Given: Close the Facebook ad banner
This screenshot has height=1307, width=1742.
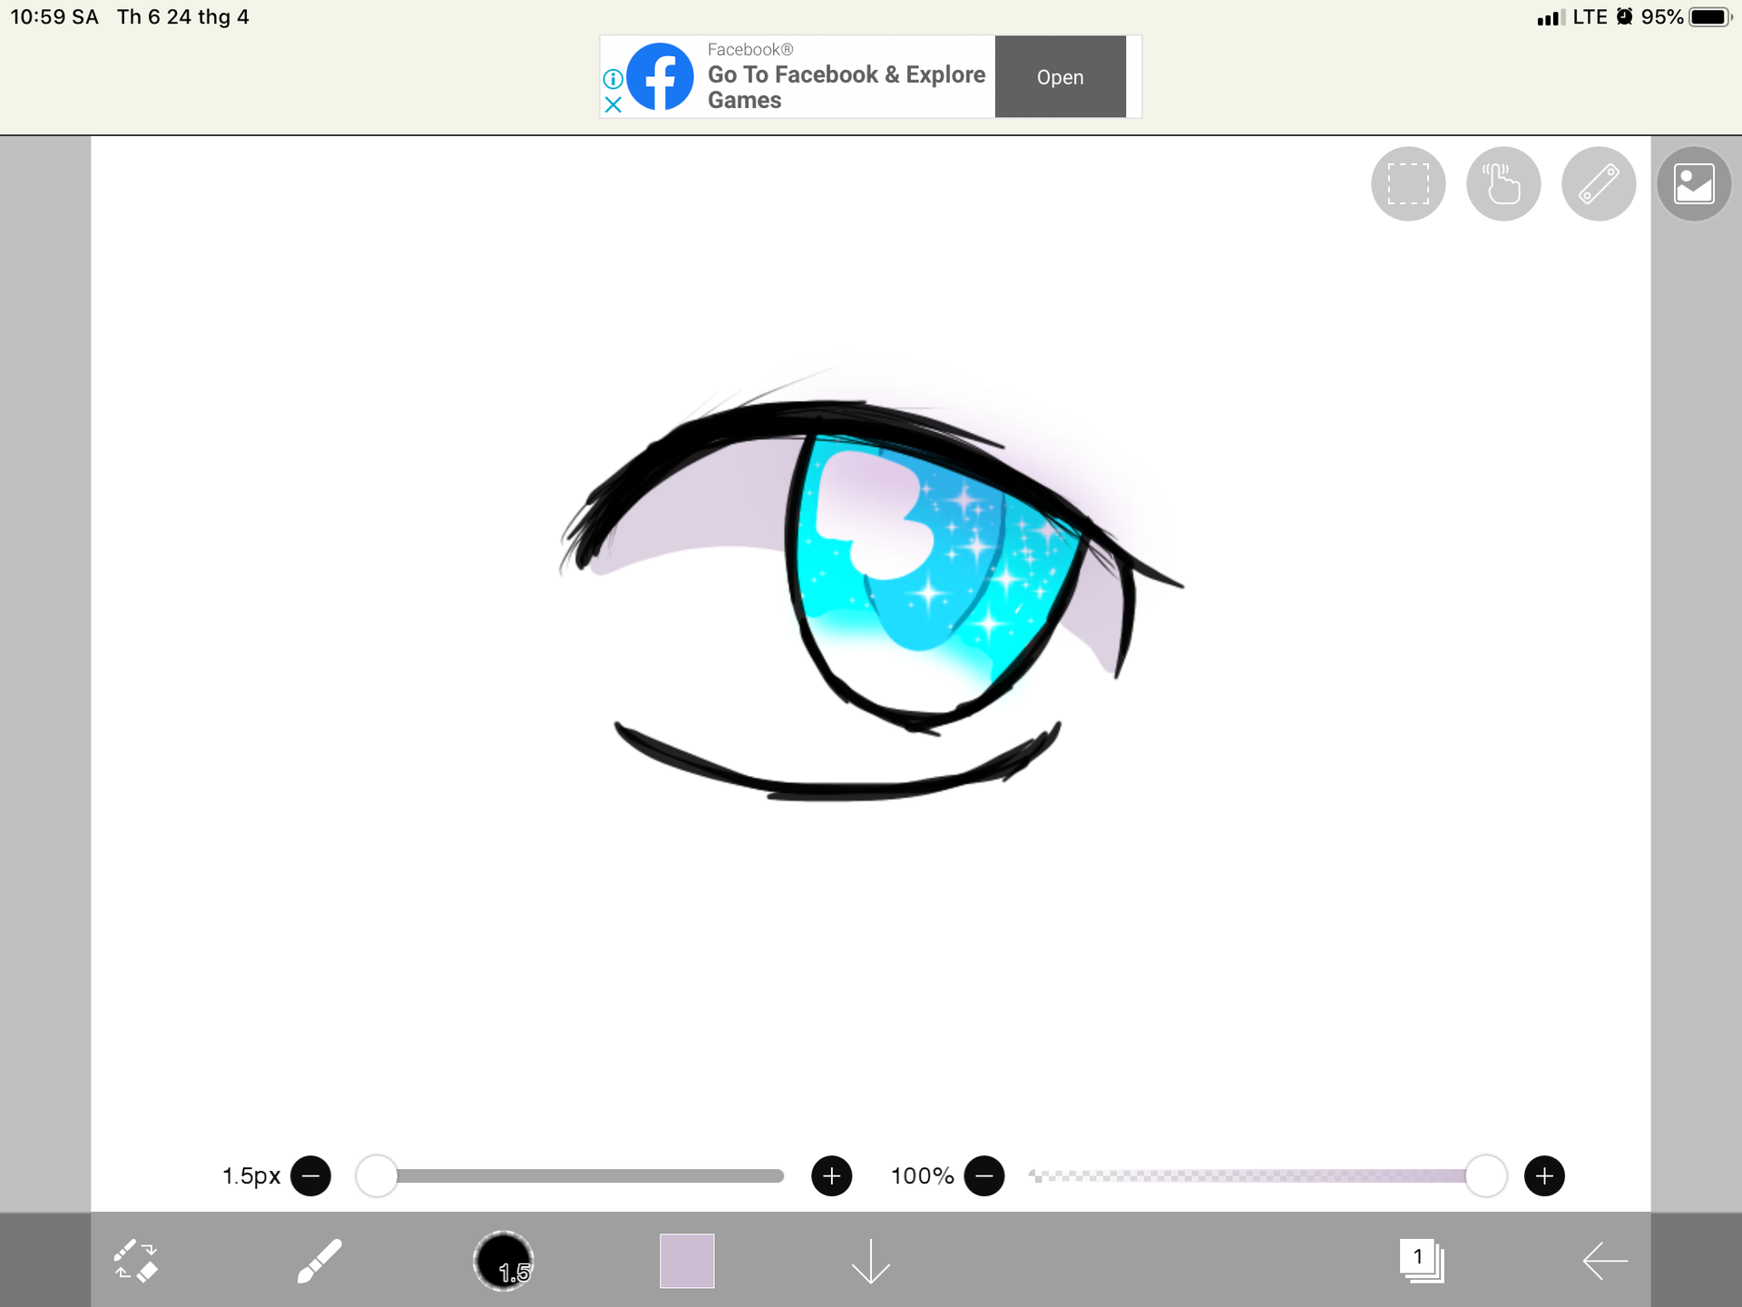Looking at the screenshot, I should pos(613,105).
